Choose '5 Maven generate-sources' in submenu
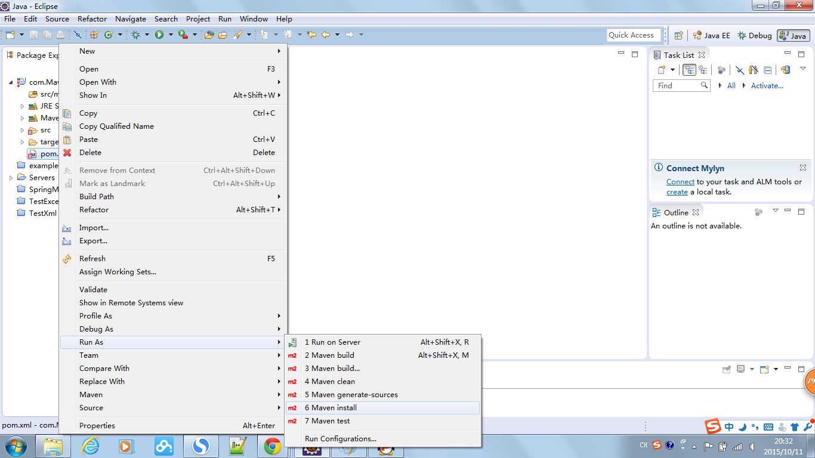Viewport: 815px width, 458px height. [x=382, y=395]
